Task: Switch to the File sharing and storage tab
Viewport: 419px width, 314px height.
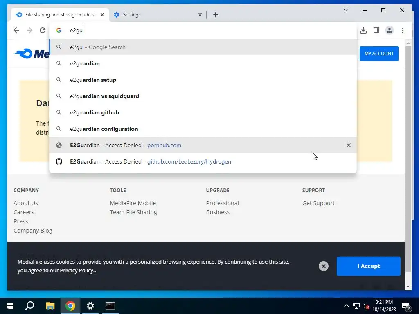Action: coord(60,15)
